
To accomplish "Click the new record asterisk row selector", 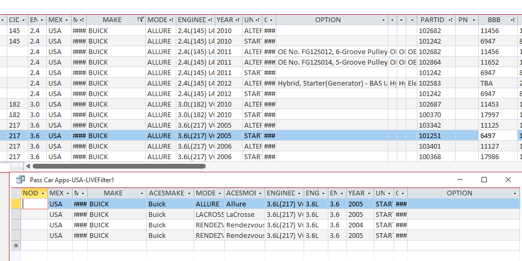I will [16, 246].
